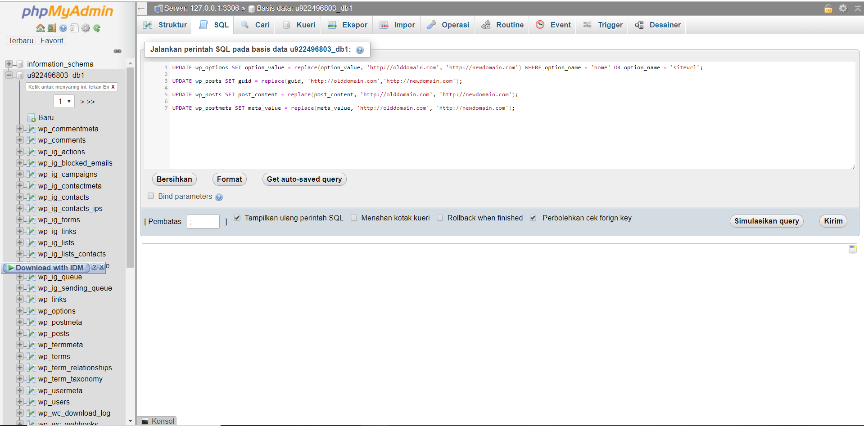Viewport: 864px width, 426px height.
Task: Click the page settings gear in top bar
Action: (x=843, y=9)
